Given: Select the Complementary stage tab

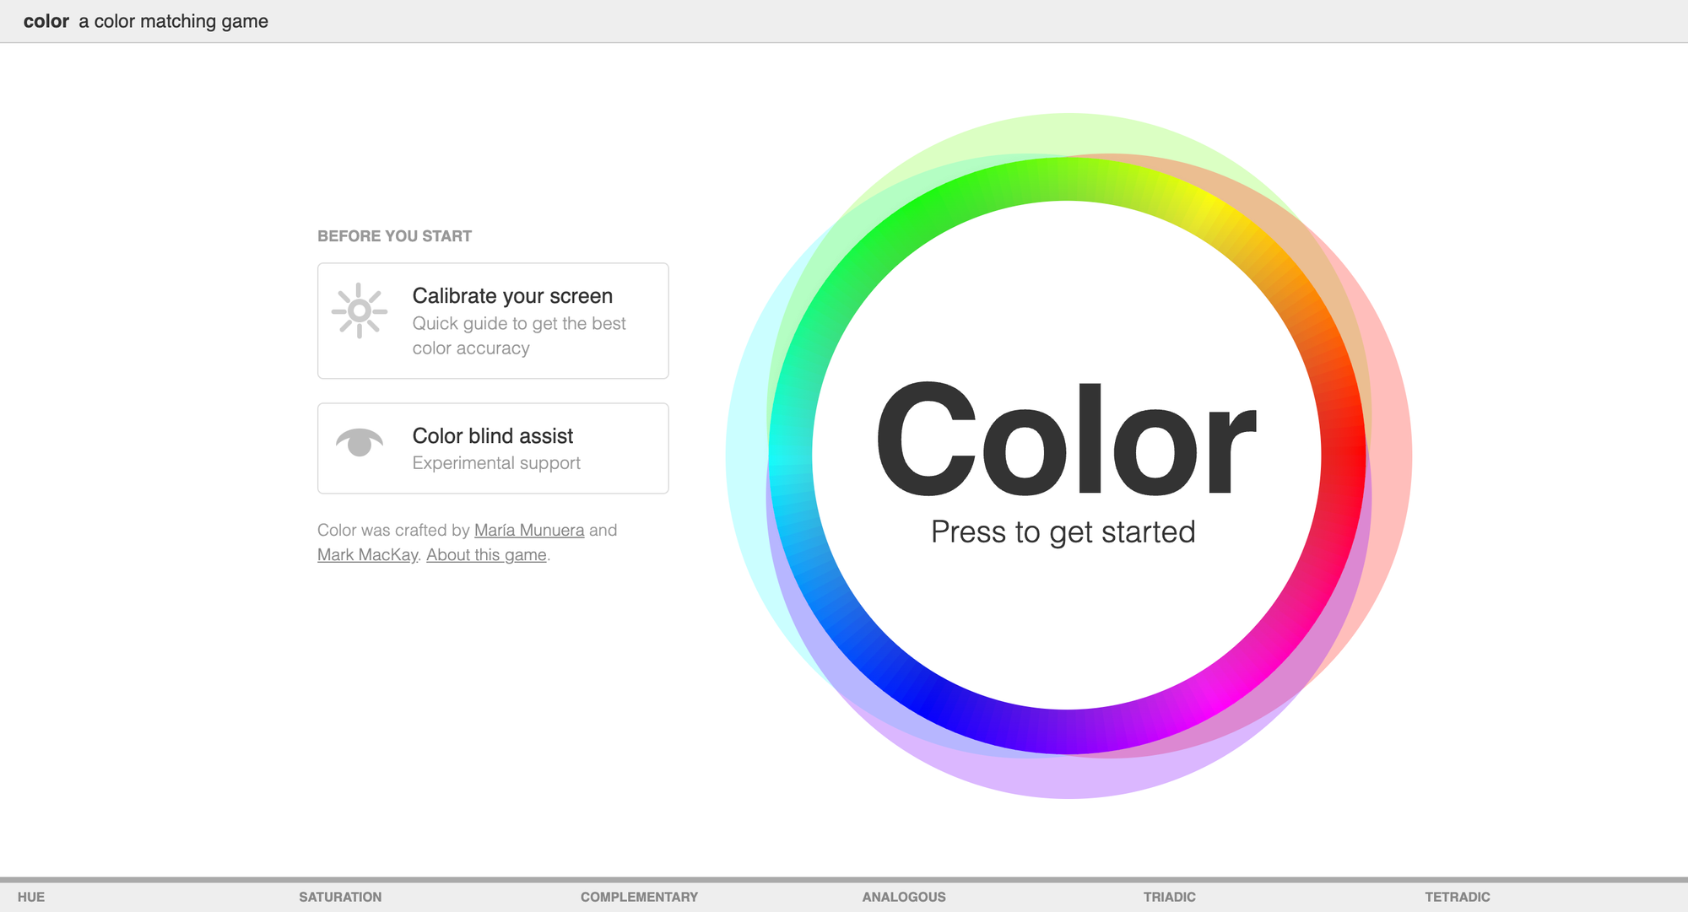Looking at the screenshot, I should (x=639, y=897).
